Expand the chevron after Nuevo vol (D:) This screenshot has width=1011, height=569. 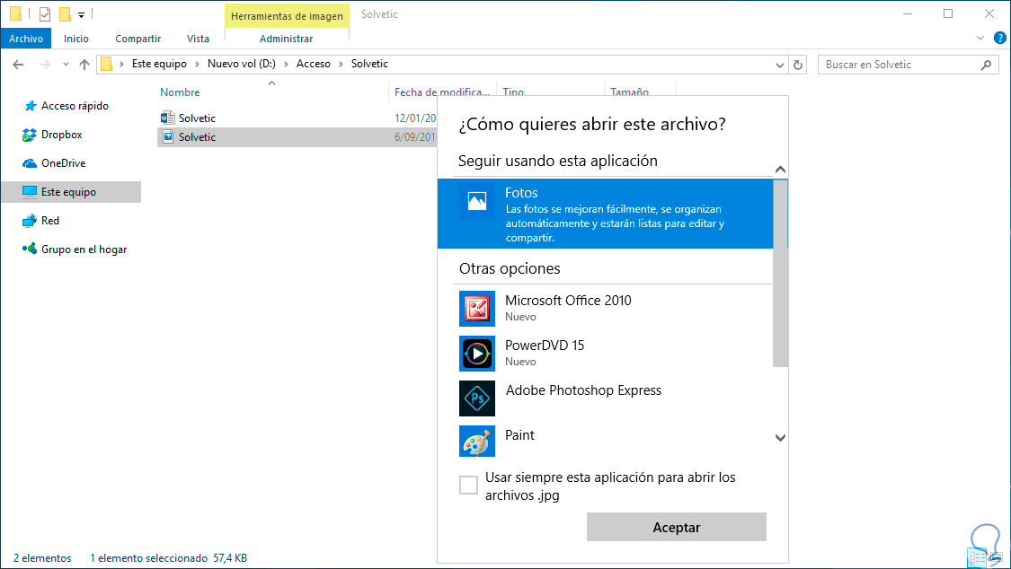[x=287, y=64]
